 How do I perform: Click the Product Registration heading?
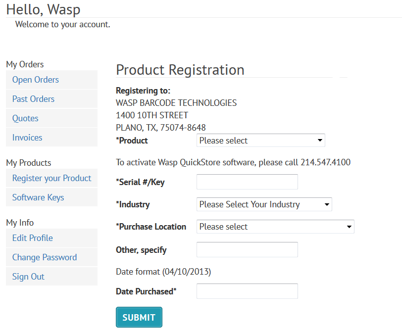(x=180, y=70)
